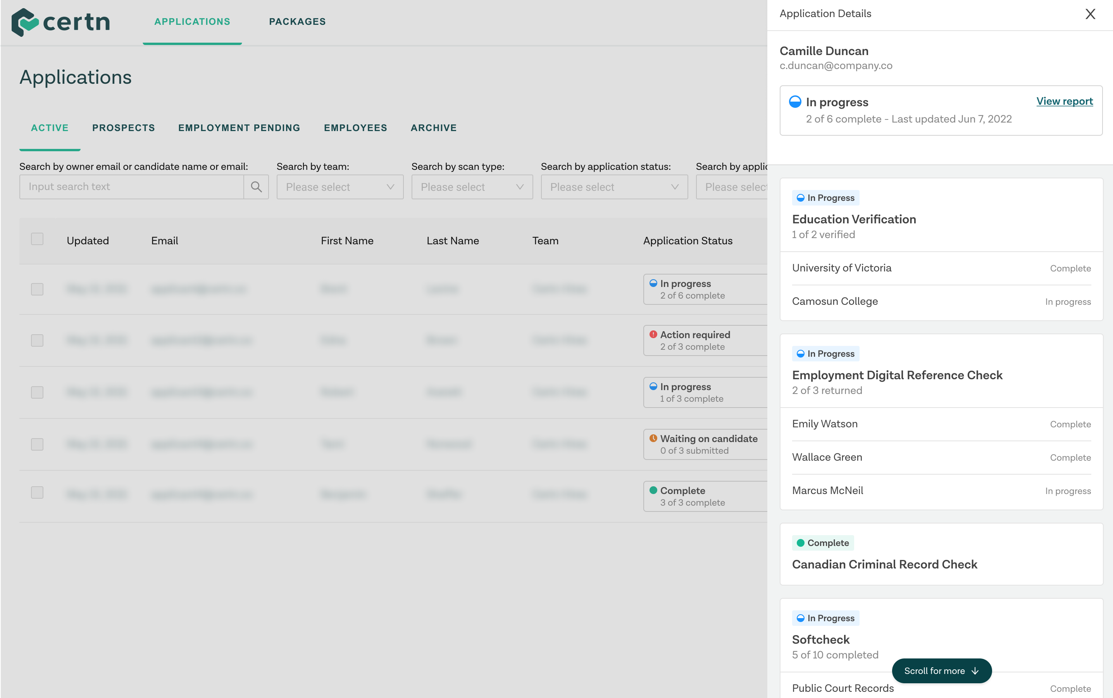Click the View report link
This screenshot has height=698, width=1113.
click(x=1065, y=102)
